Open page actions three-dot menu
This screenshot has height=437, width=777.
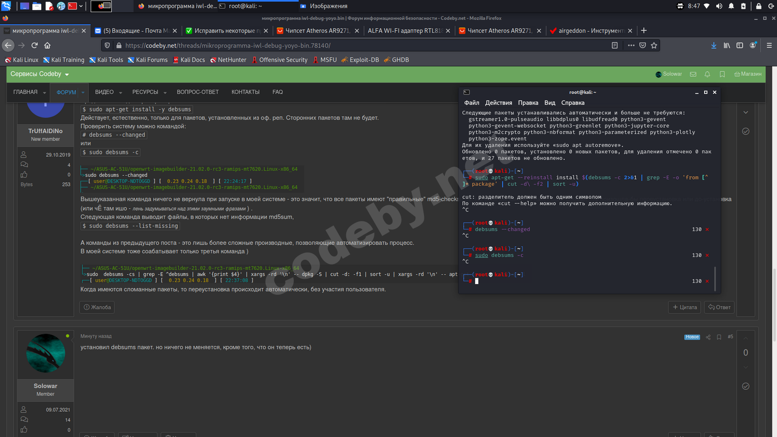pos(631,45)
